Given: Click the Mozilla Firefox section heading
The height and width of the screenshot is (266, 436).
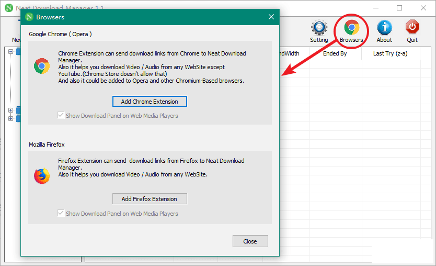Looking at the screenshot, I should tap(47, 145).
